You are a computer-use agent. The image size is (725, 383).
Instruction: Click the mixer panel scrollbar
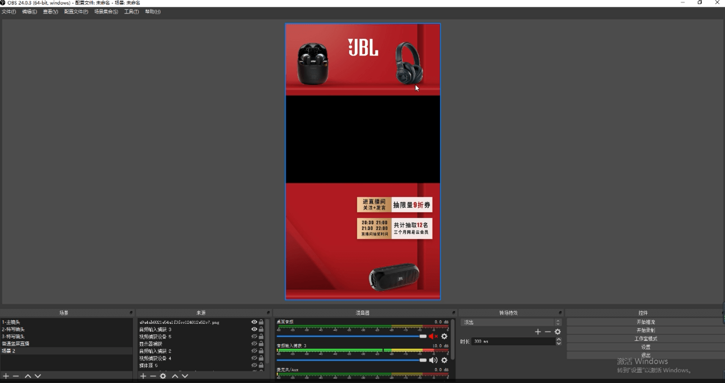pyautogui.click(x=453, y=339)
